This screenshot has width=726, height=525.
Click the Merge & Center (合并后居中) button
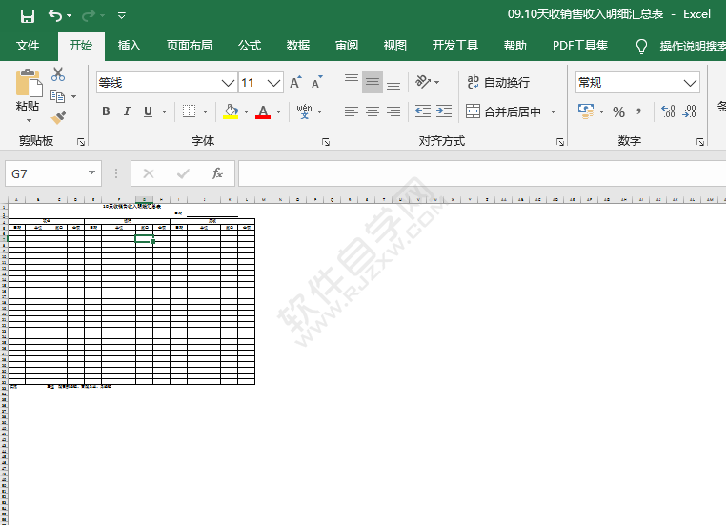[503, 111]
